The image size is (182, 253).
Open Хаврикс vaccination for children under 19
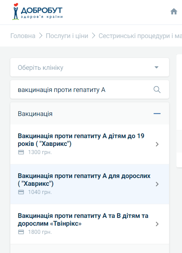pos(90,144)
